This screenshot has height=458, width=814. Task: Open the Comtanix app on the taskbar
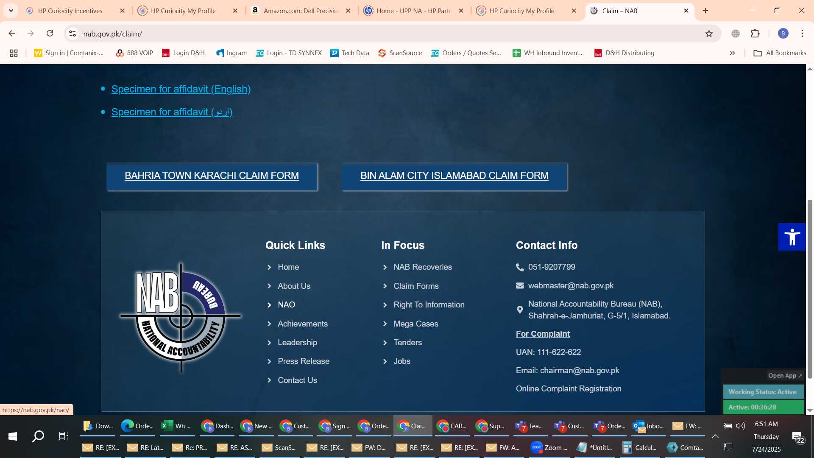685,447
